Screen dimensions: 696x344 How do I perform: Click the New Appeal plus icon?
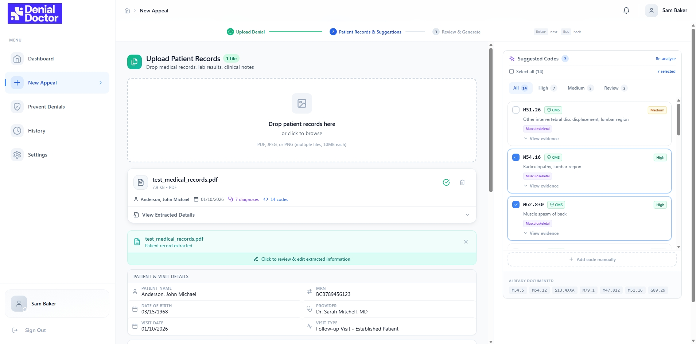(17, 83)
